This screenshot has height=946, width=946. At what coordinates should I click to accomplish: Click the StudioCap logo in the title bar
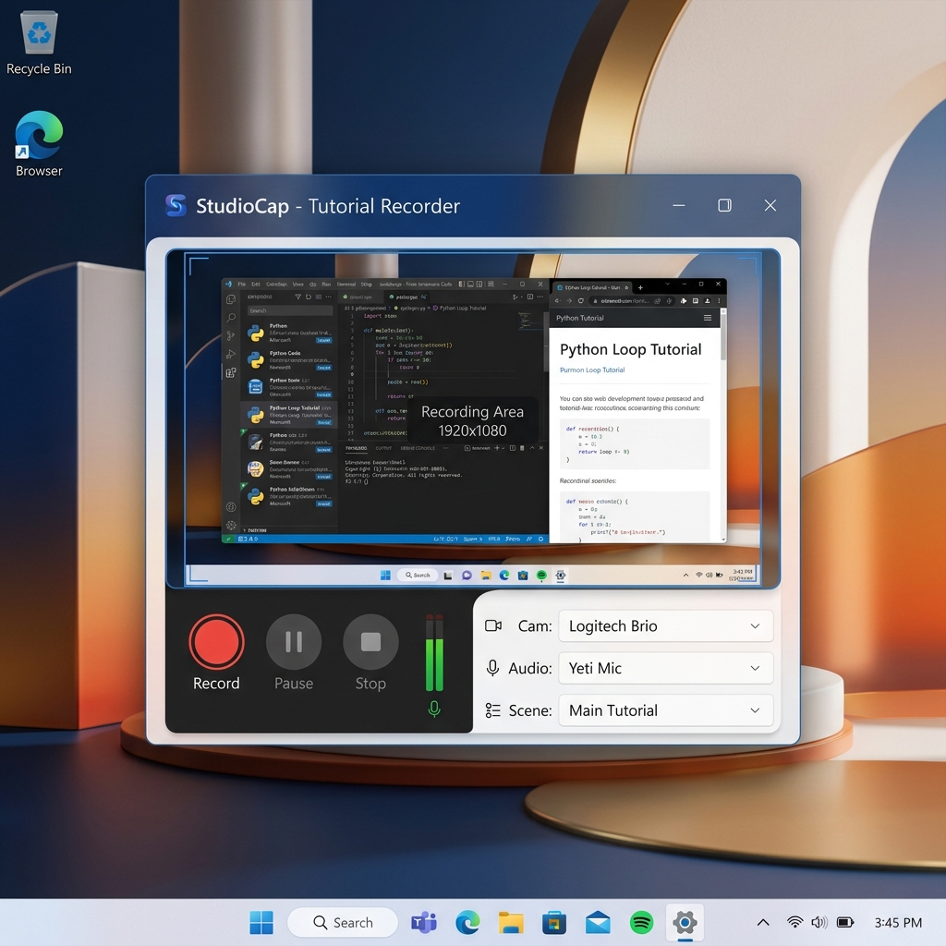176,205
